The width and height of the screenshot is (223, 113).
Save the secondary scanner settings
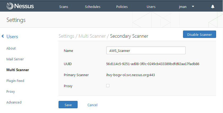[68, 105]
